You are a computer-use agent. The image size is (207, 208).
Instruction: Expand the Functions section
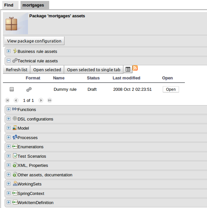[x=9, y=110]
